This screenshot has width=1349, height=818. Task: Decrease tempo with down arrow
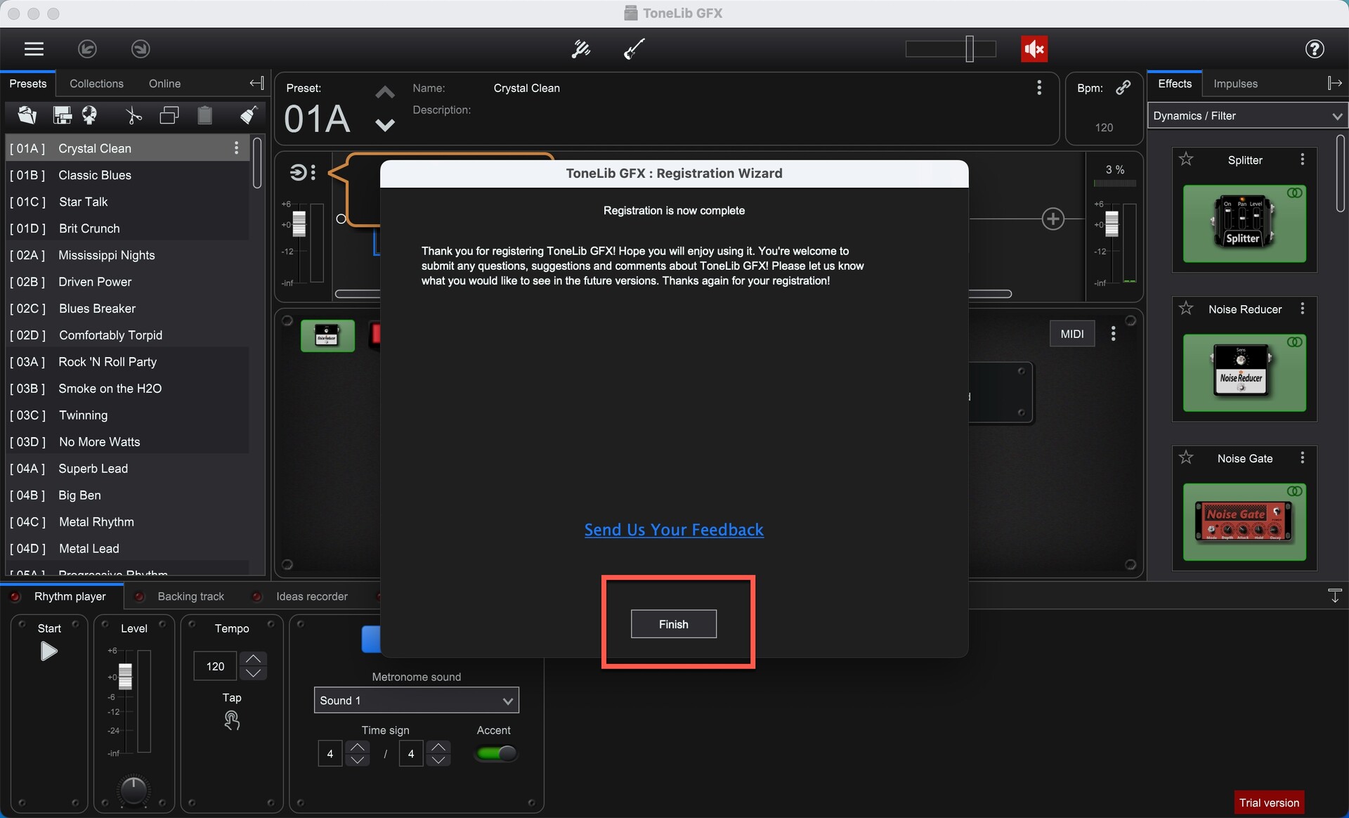pyautogui.click(x=254, y=673)
